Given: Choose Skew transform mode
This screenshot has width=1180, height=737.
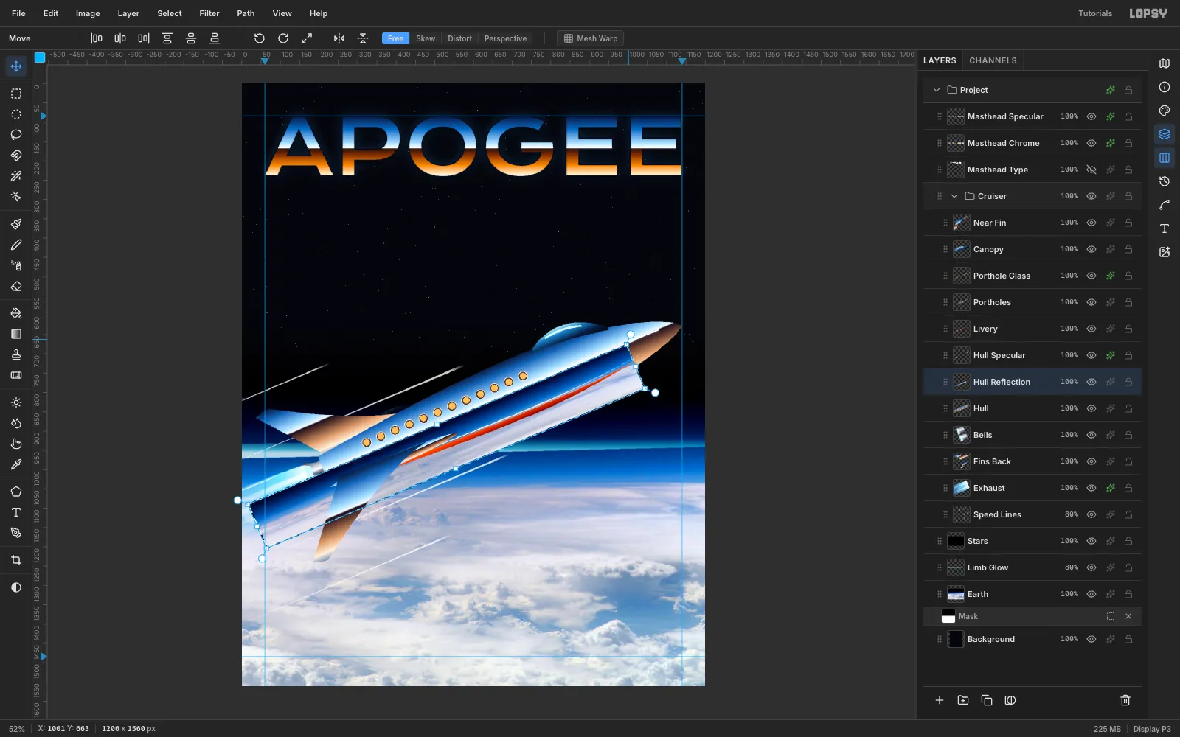Looking at the screenshot, I should point(426,38).
